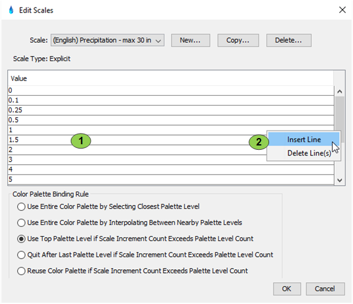
Task: Click the value list scrollbar thumb
Action: pyautogui.click(x=340, y=119)
